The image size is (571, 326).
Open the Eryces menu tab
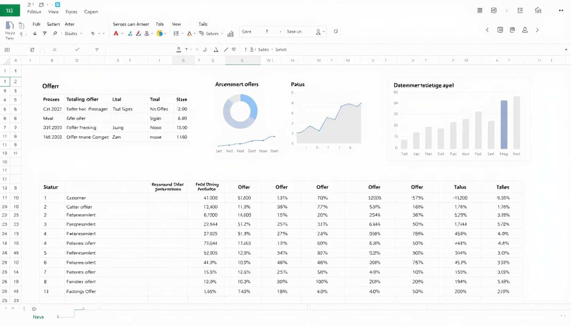[x=71, y=12]
